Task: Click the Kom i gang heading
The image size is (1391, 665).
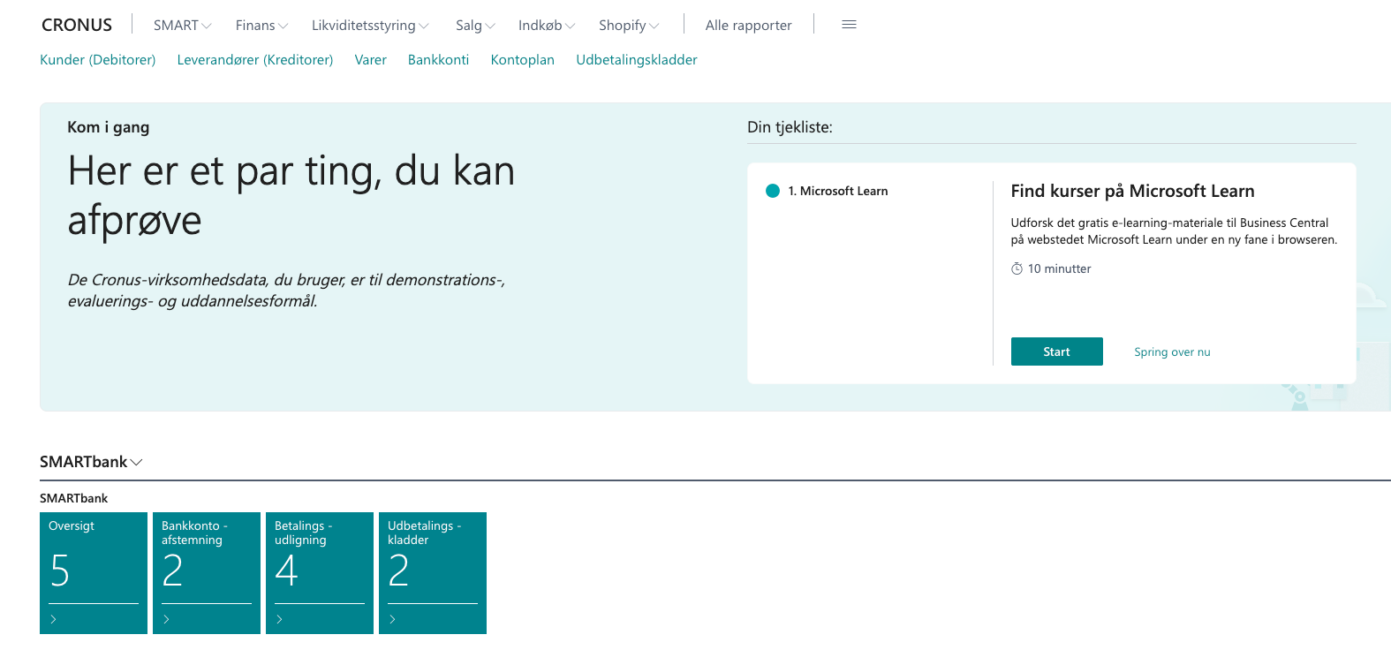Action: tap(109, 127)
